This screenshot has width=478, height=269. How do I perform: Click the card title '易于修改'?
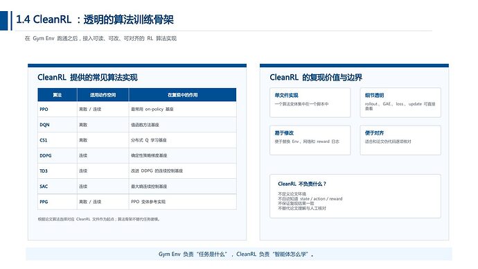click(x=284, y=133)
